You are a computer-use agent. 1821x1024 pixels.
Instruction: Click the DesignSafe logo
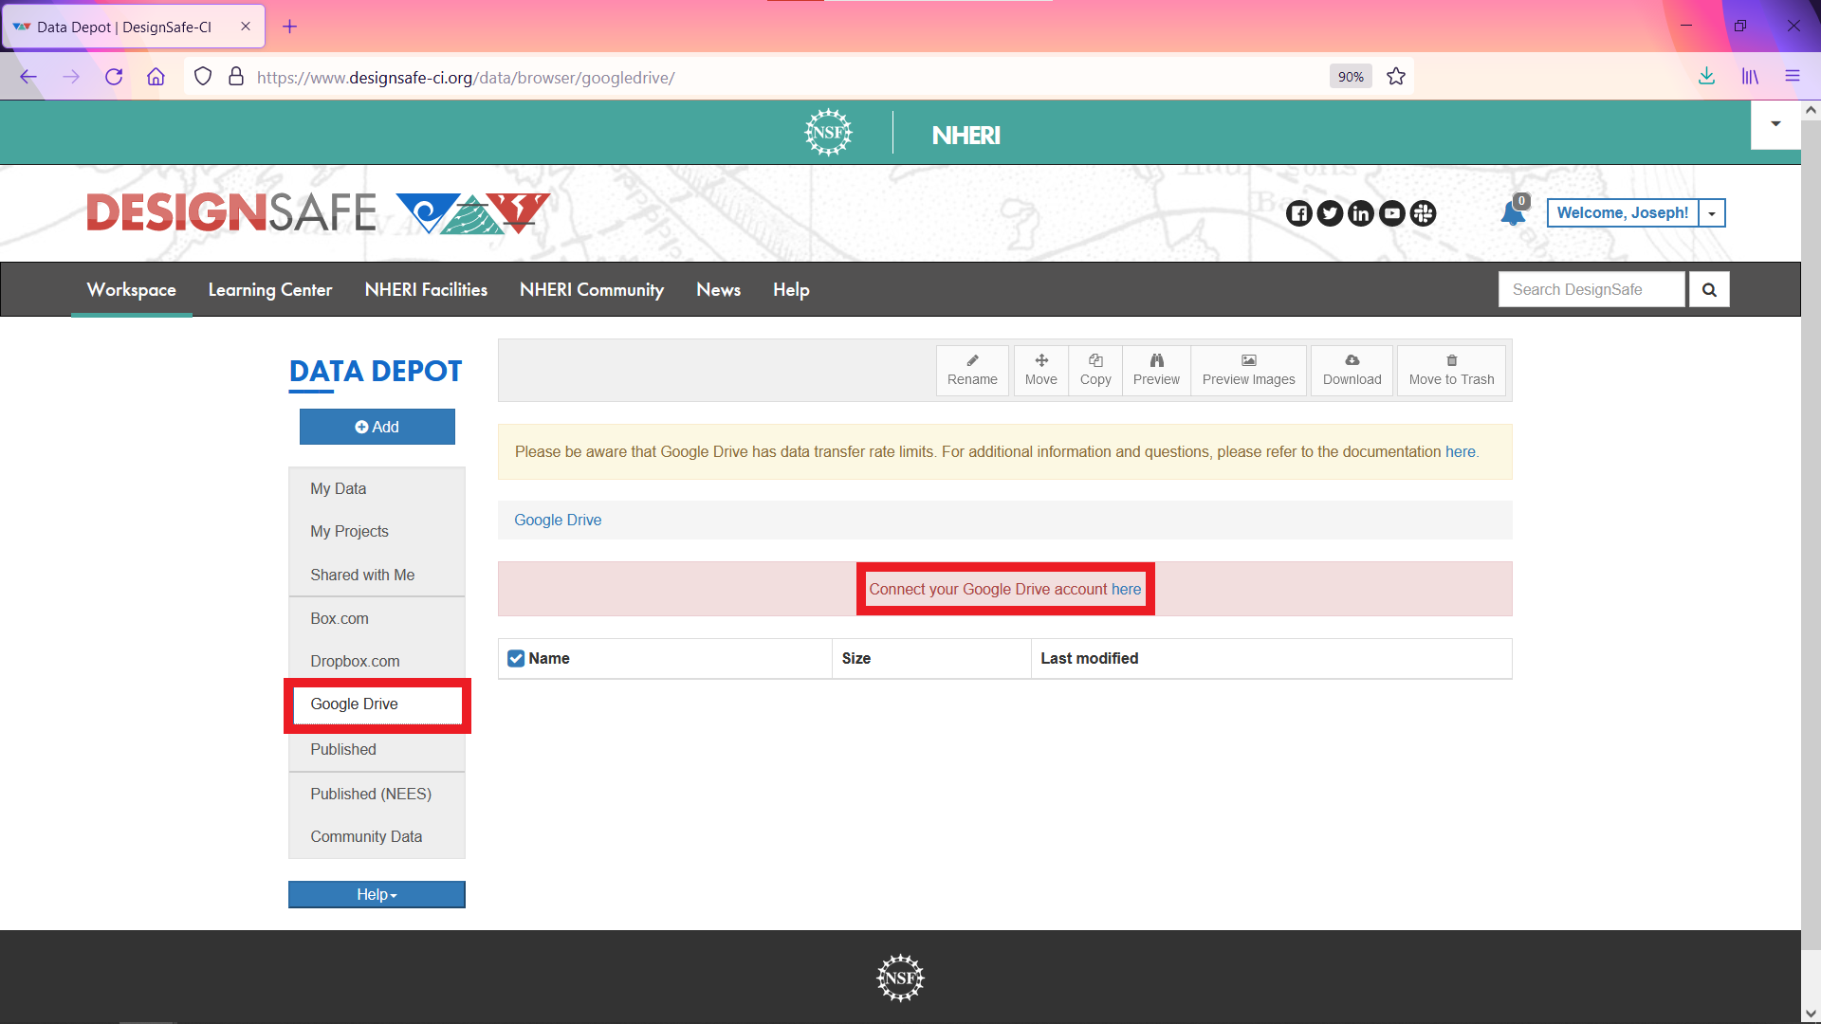click(x=319, y=212)
